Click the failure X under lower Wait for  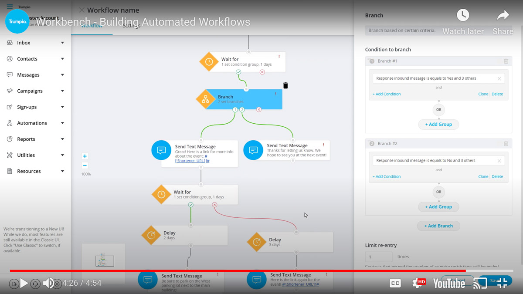click(214, 205)
